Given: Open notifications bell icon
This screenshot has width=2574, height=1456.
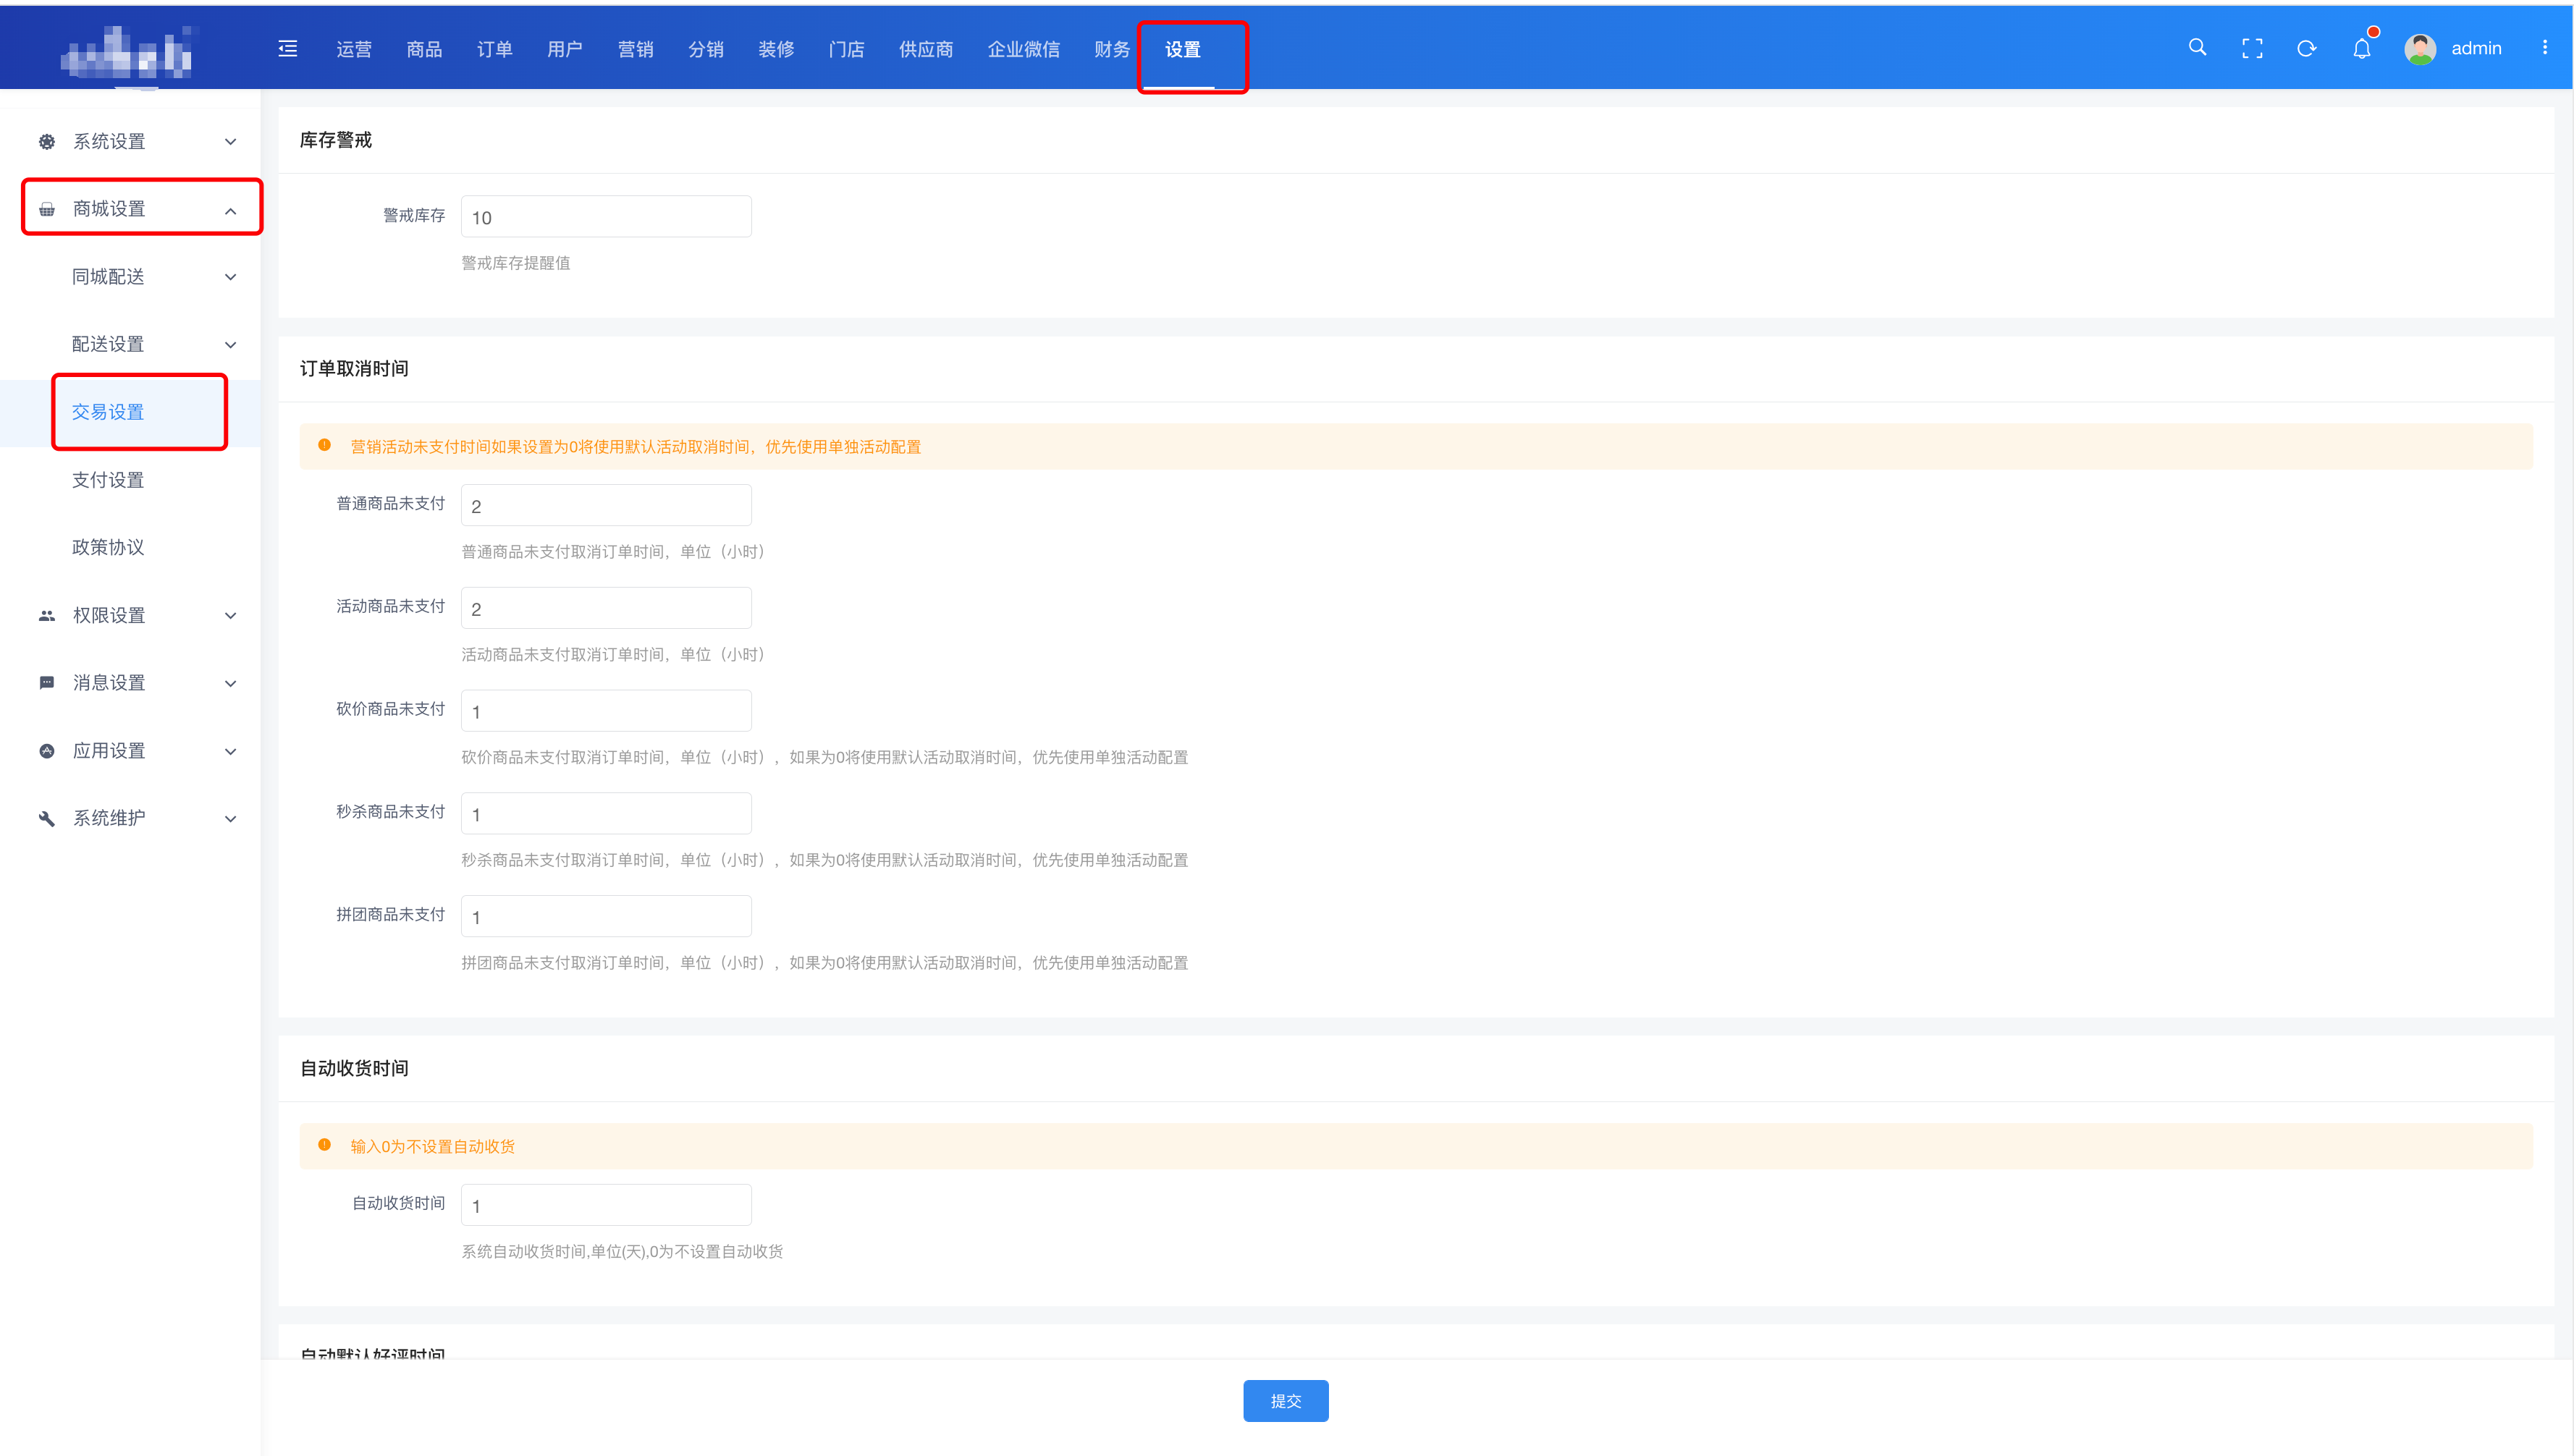Looking at the screenshot, I should coord(2362,48).
